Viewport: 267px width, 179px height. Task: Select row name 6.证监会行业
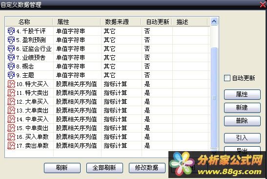point(34,49)
